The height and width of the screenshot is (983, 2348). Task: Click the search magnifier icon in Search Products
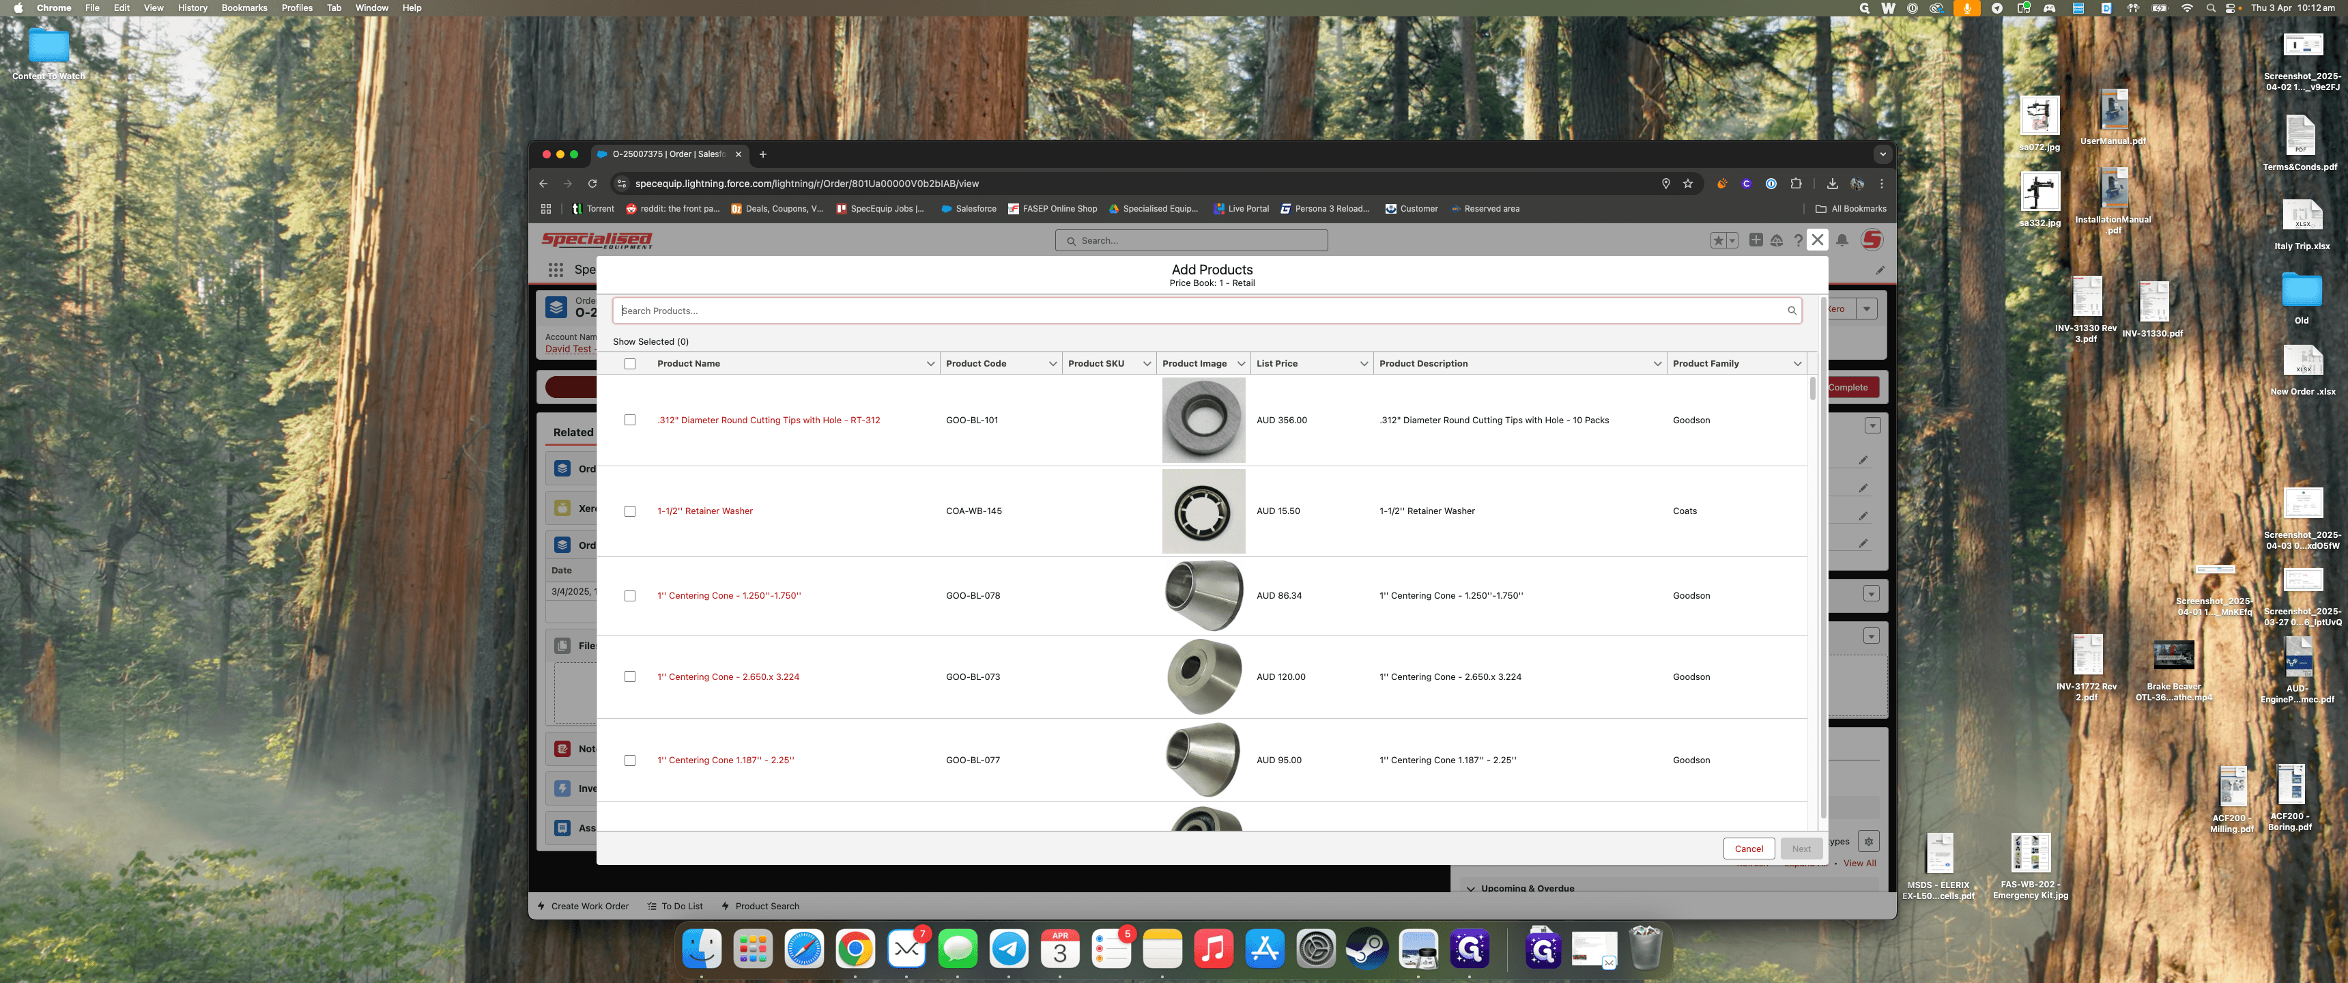(x=1791, y=311)
